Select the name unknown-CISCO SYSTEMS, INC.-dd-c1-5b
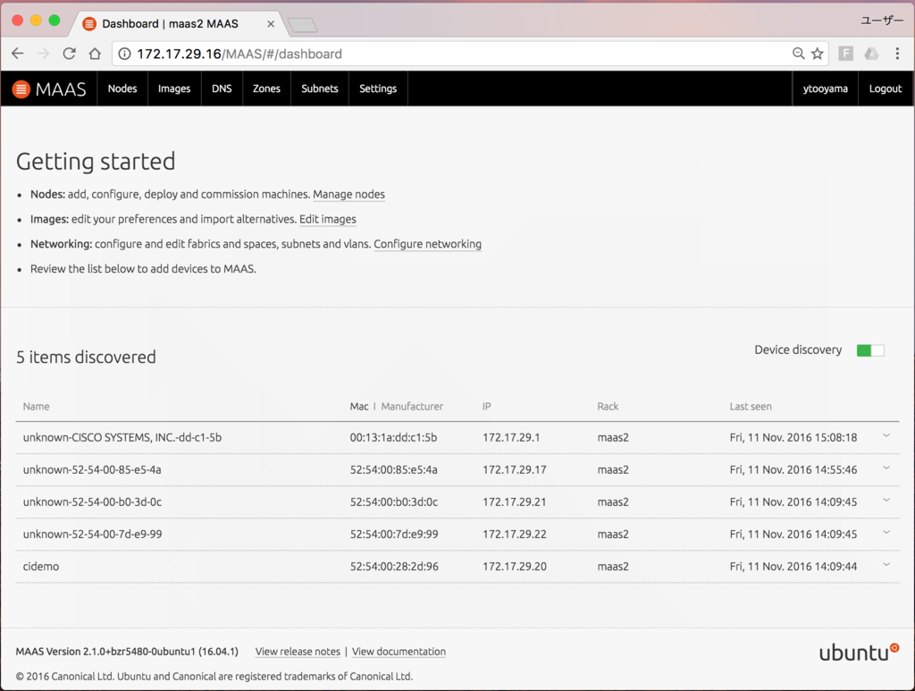The height and width of the screenshot is (691, 915). [x=122, y=438]
